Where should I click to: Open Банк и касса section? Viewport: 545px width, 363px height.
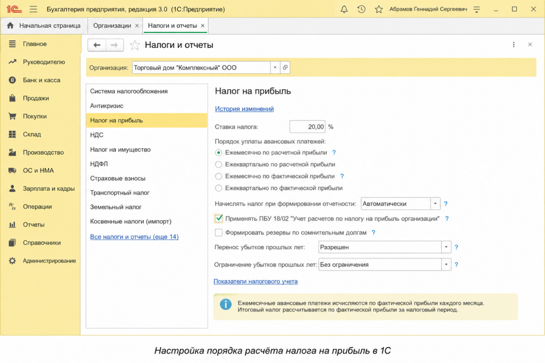point(40,80)
